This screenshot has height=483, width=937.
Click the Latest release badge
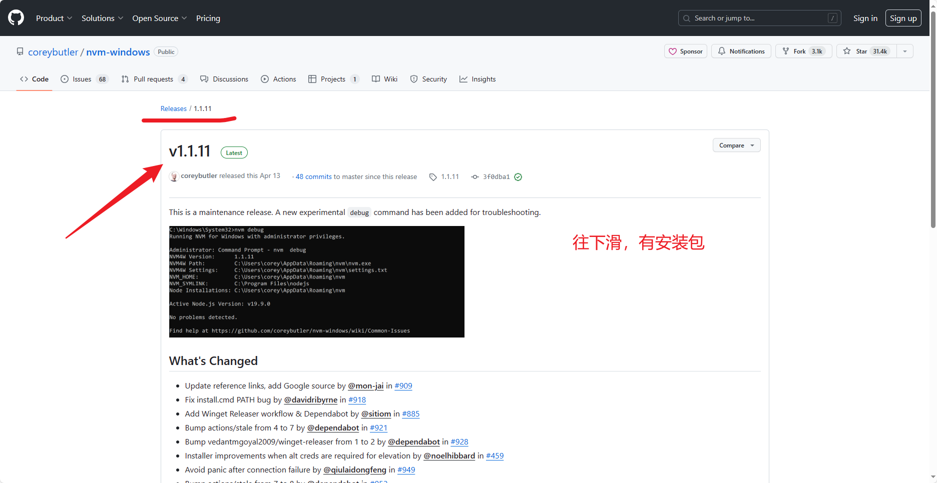(x=234, y=153)
